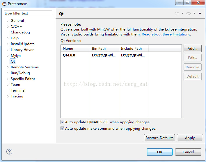Expand the Mylyn tree node

coord(8,56)
